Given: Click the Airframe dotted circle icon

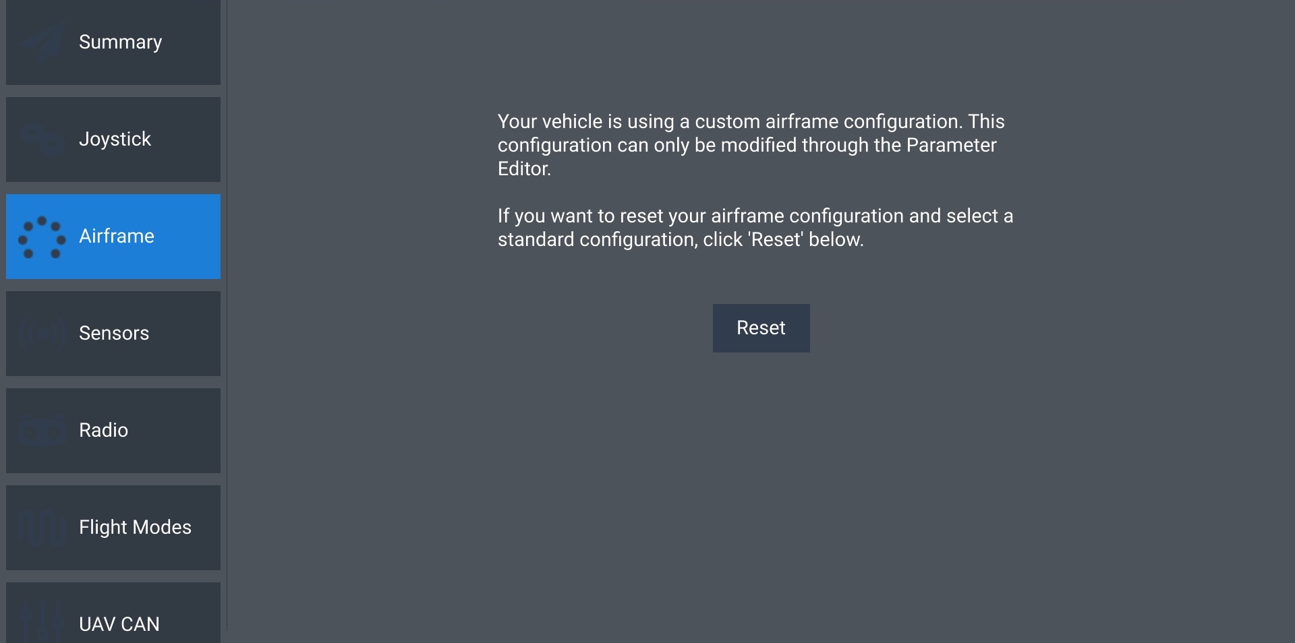Looking at the screenshot, I should pos(42,237).
